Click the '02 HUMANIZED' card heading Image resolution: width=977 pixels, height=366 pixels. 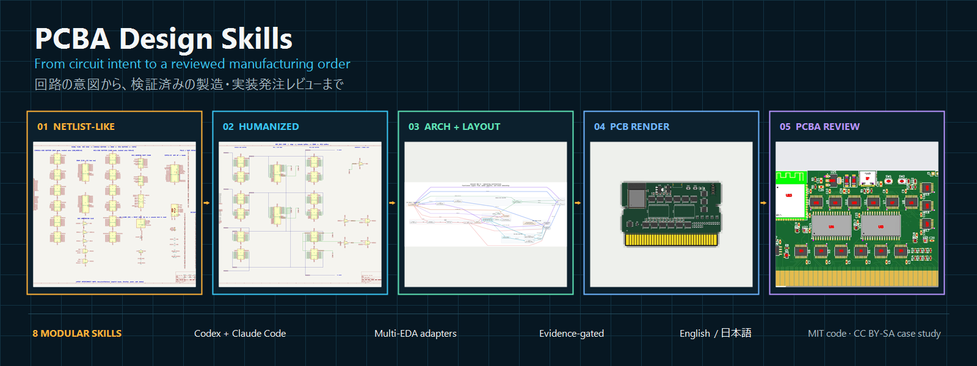pyautogui.click(x=261, y=127)
